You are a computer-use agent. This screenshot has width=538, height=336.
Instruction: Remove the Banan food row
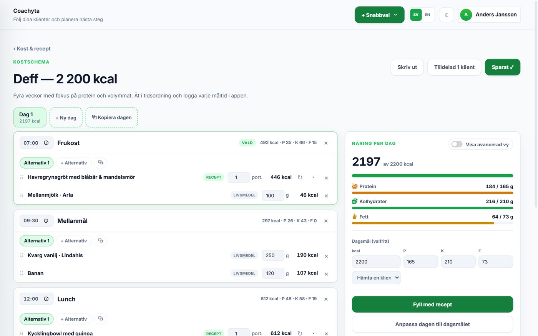(x=326, y=274)
